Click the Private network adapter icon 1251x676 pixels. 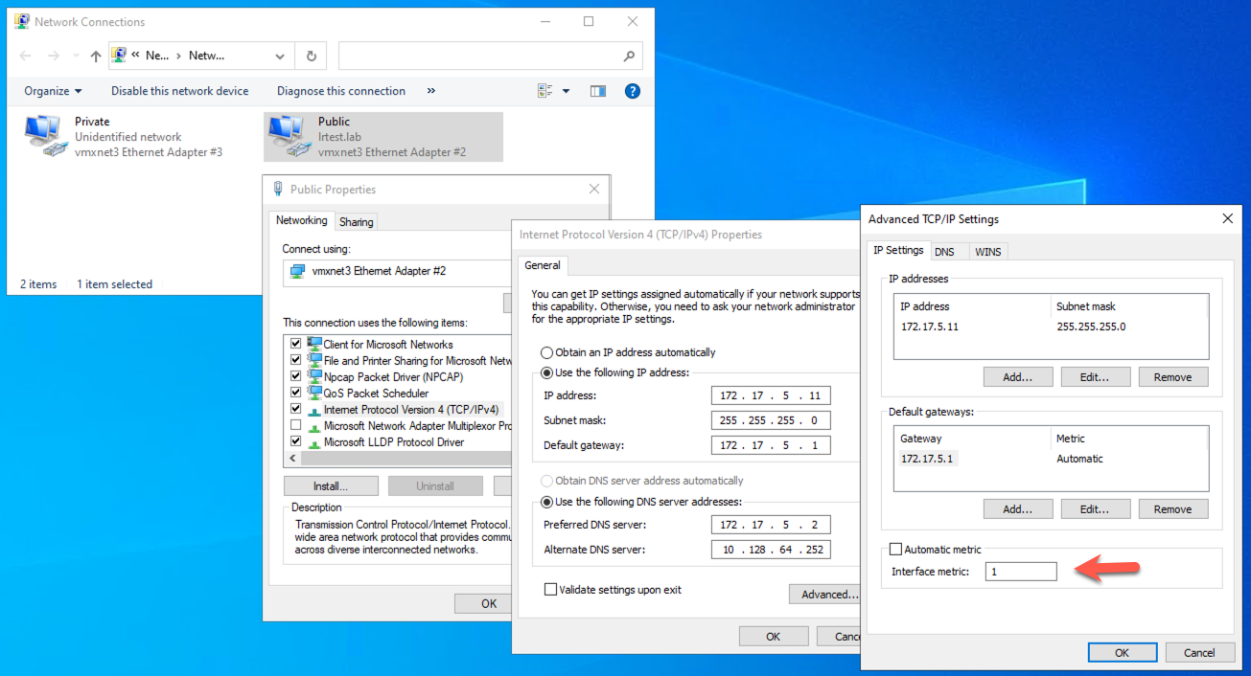(44, 136)
